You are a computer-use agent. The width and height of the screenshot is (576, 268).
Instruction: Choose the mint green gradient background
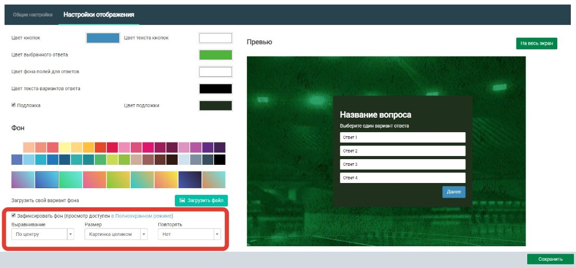coord(71,179)
